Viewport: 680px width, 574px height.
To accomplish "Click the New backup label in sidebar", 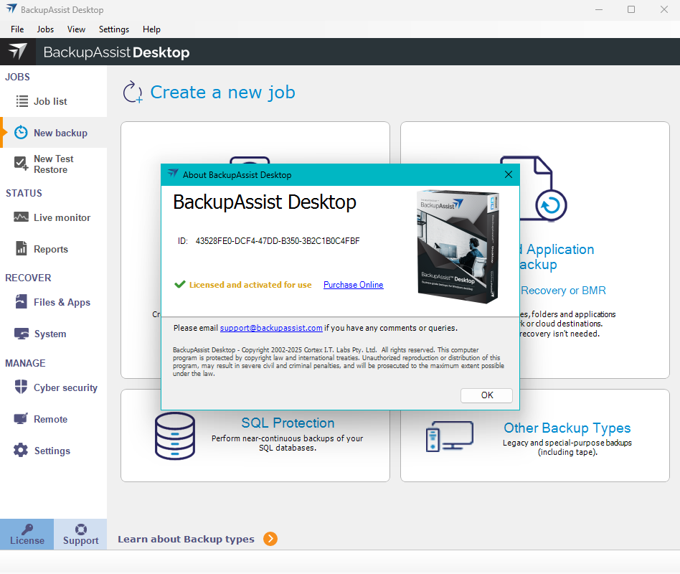I will [61, 133].
